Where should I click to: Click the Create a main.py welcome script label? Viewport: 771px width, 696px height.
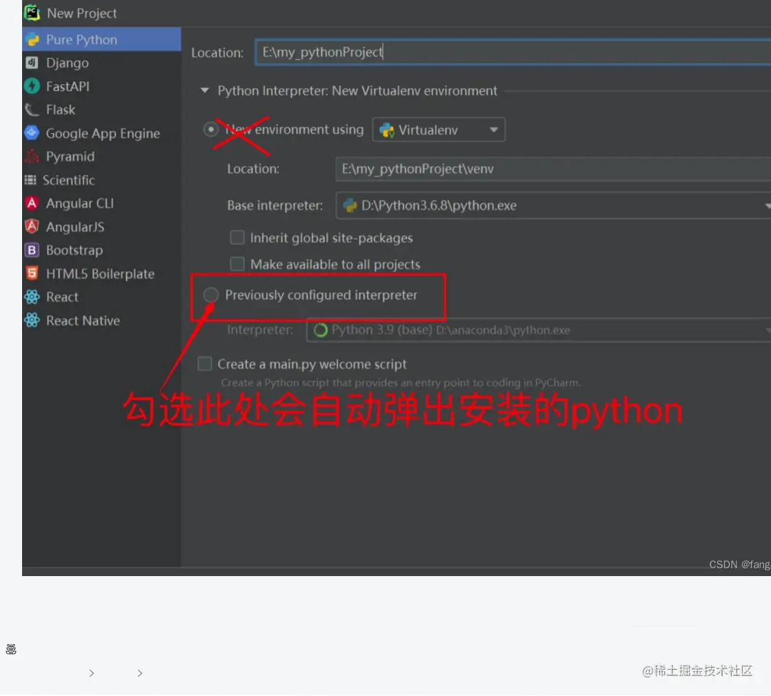(312, 365)
